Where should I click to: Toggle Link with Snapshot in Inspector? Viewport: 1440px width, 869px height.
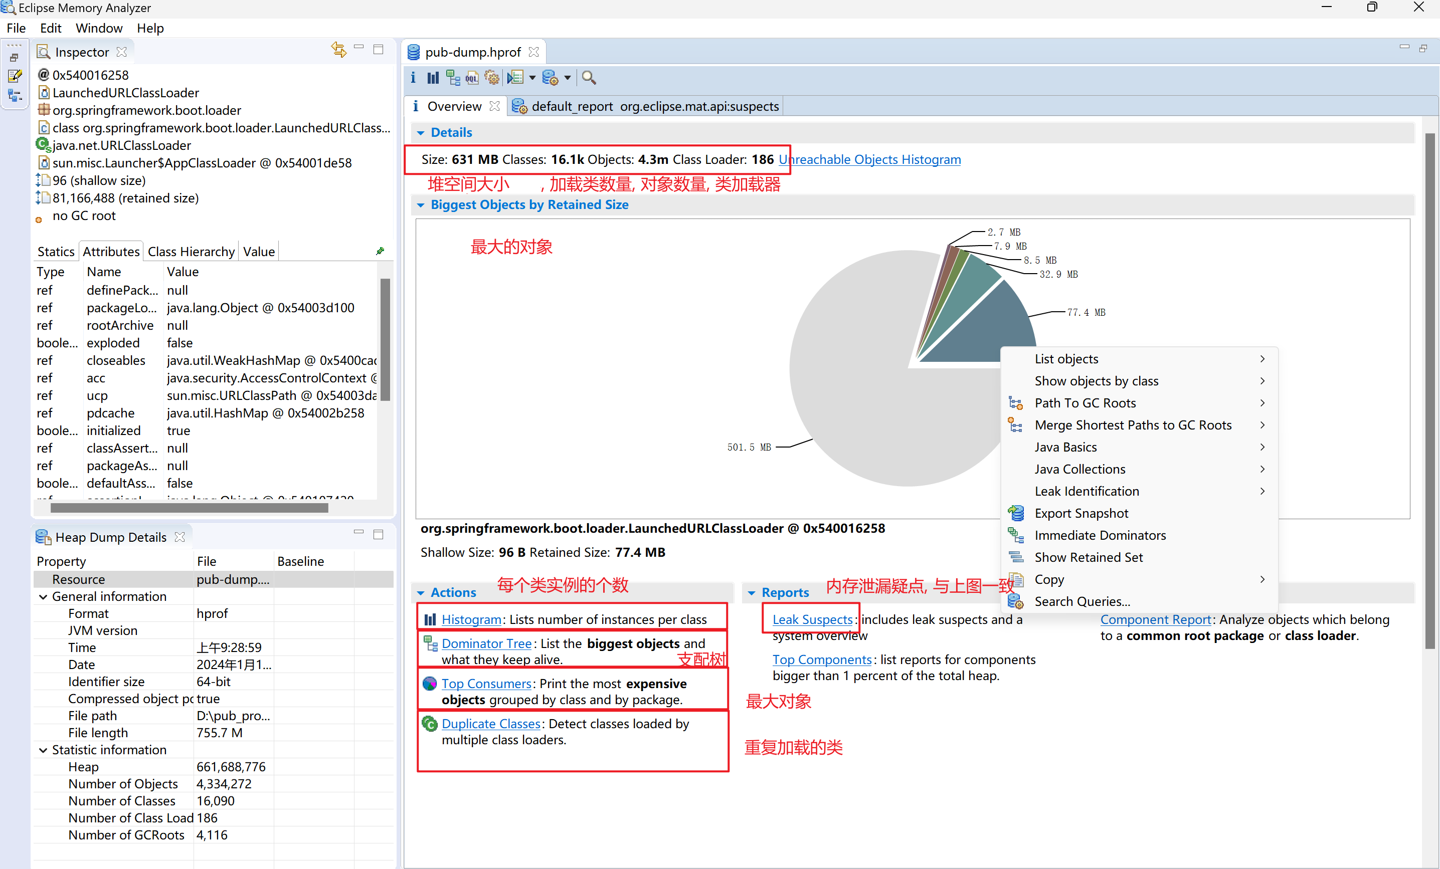pos(339,50)
